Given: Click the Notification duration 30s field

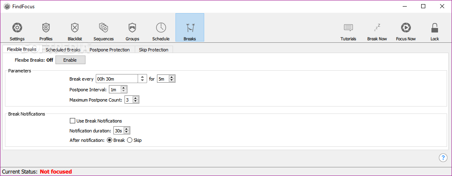Looking at the screenshot, I should [119, 130].
